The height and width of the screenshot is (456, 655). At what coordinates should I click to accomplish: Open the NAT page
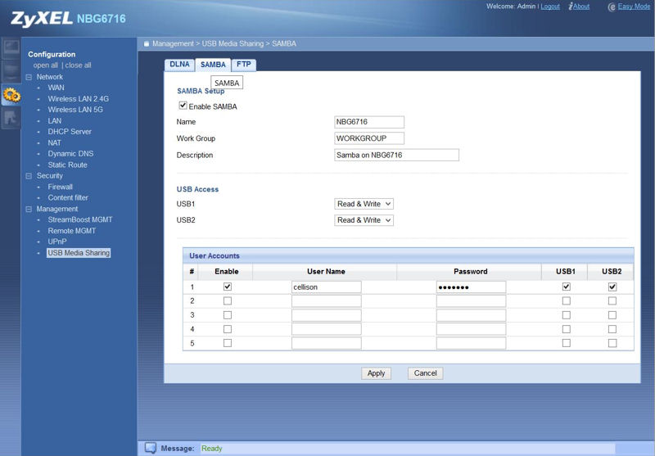tap(54, 142)
